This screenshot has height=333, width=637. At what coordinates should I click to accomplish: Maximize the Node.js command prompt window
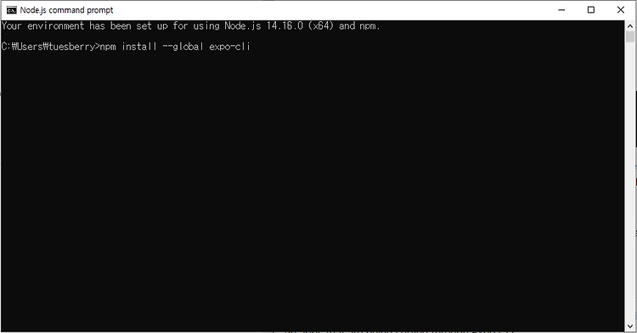591,10
